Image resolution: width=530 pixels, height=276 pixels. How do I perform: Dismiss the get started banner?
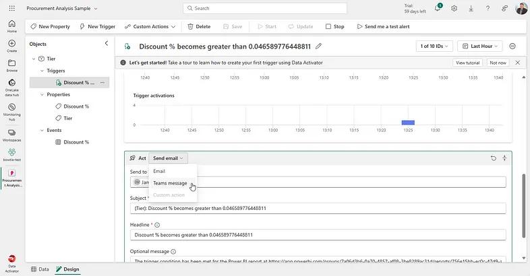(x=517, y=63)
